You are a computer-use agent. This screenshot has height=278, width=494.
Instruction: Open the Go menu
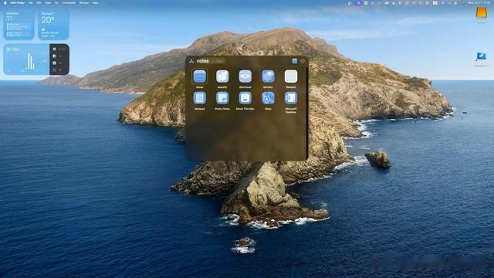click(x=56, y=3)
